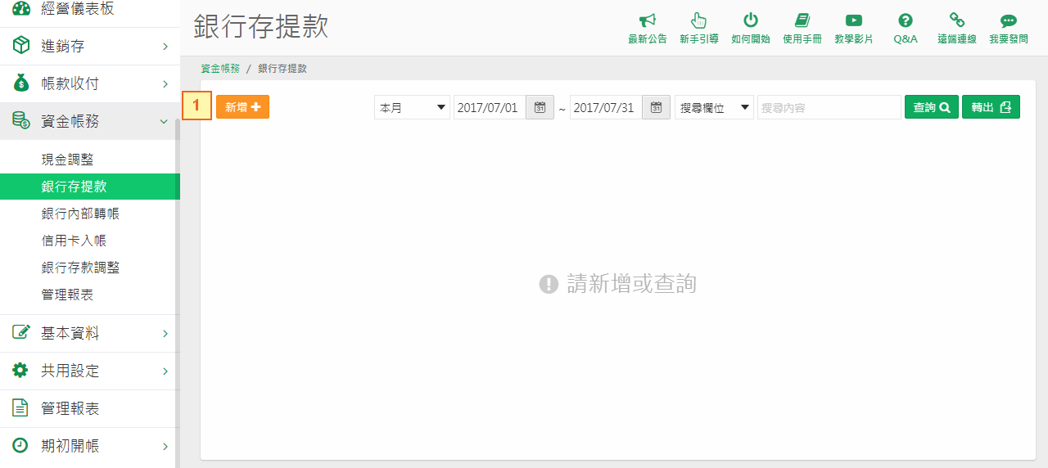Click the 共用設定 gear icon

(x=20, y=371)
